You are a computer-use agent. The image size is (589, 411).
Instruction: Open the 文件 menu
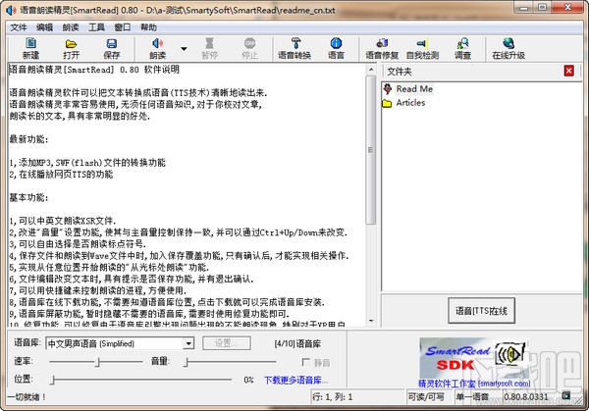(x=19, y=27)
